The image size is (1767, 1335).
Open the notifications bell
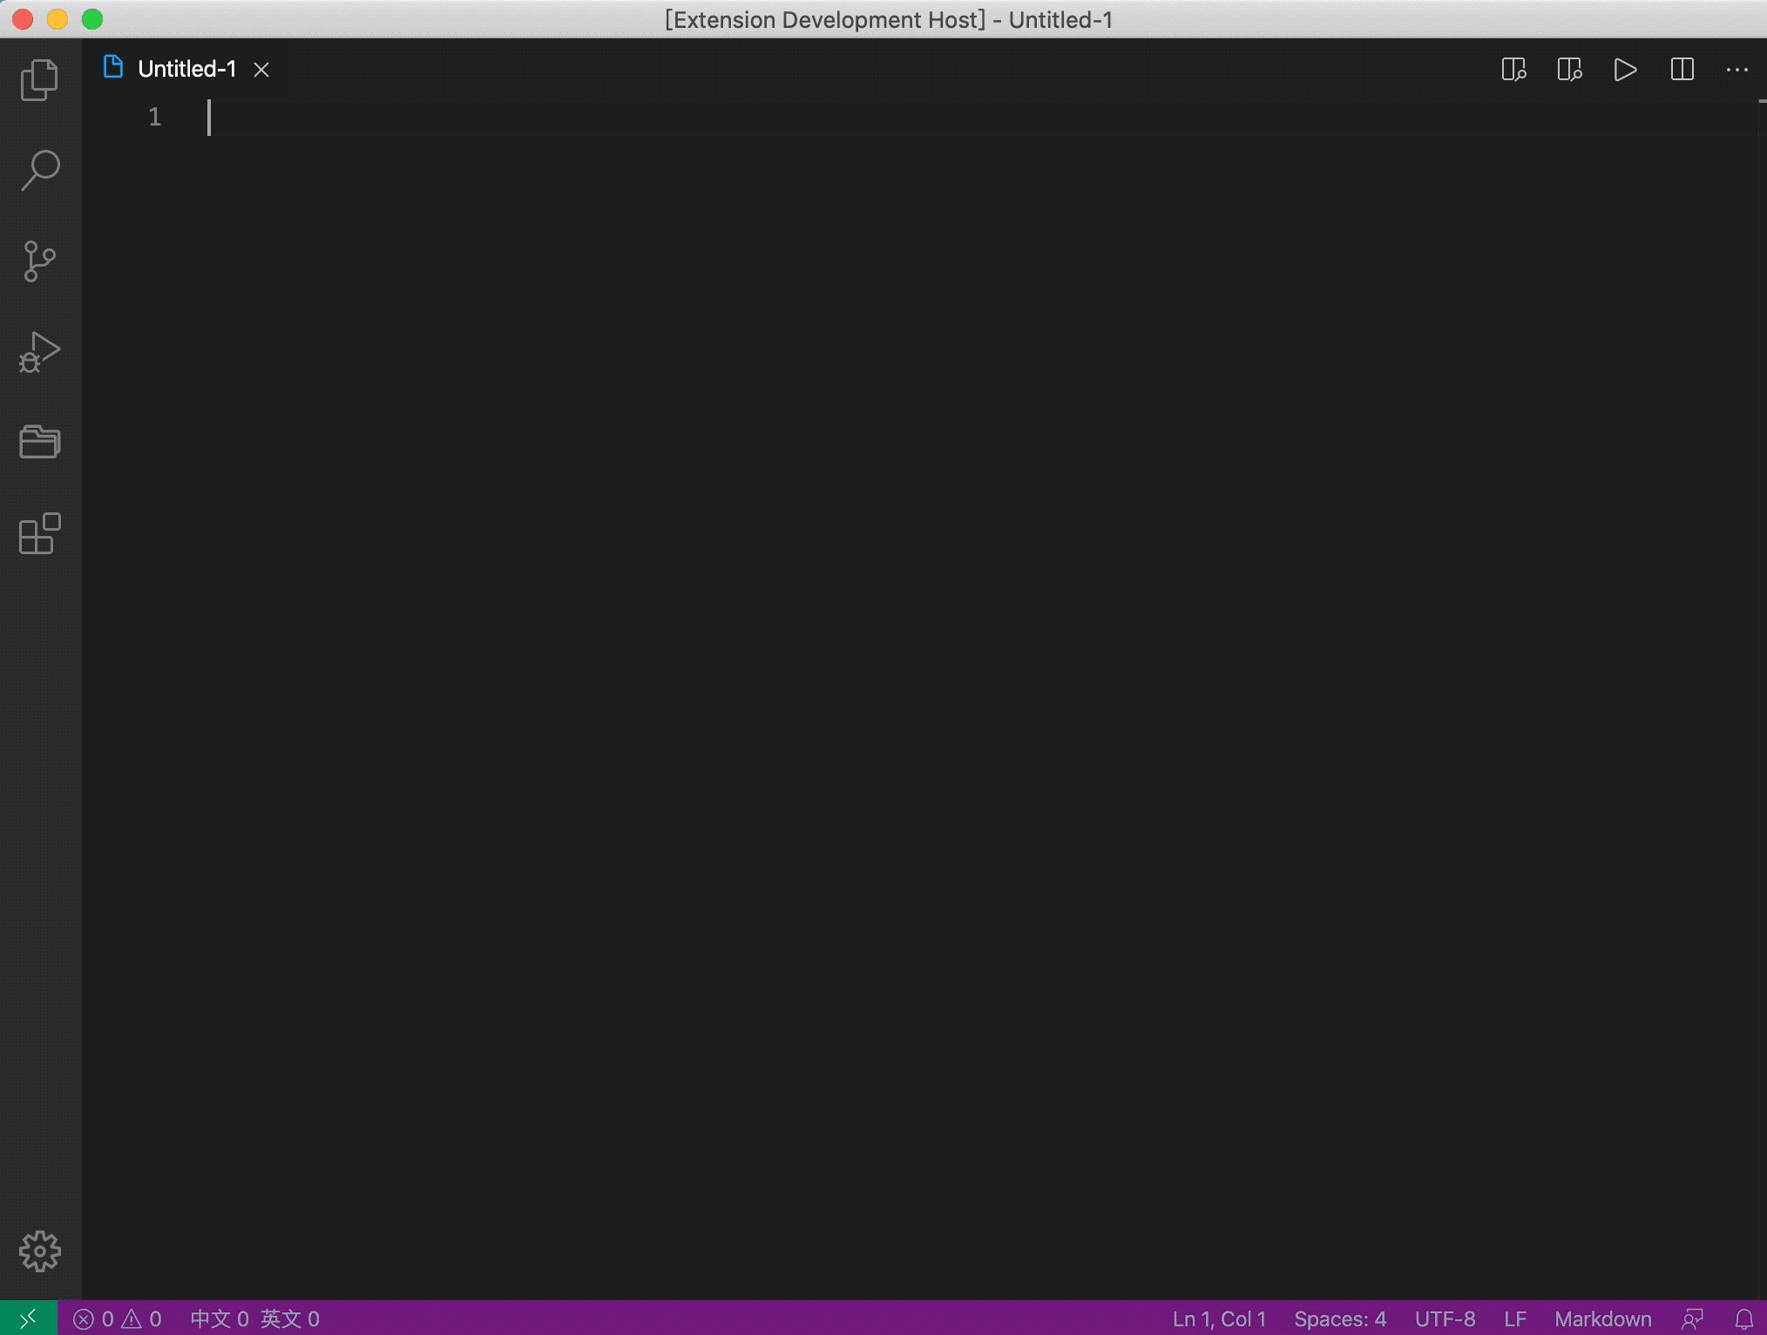coord(1743,1319)
